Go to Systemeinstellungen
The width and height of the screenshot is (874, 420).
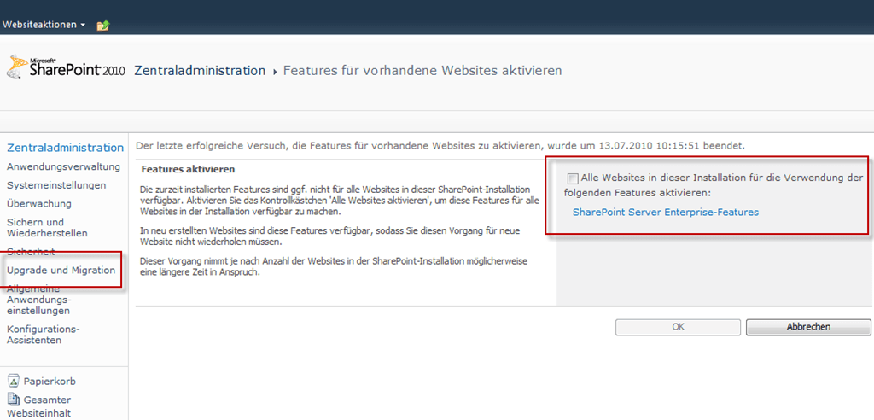click(56, 184)
